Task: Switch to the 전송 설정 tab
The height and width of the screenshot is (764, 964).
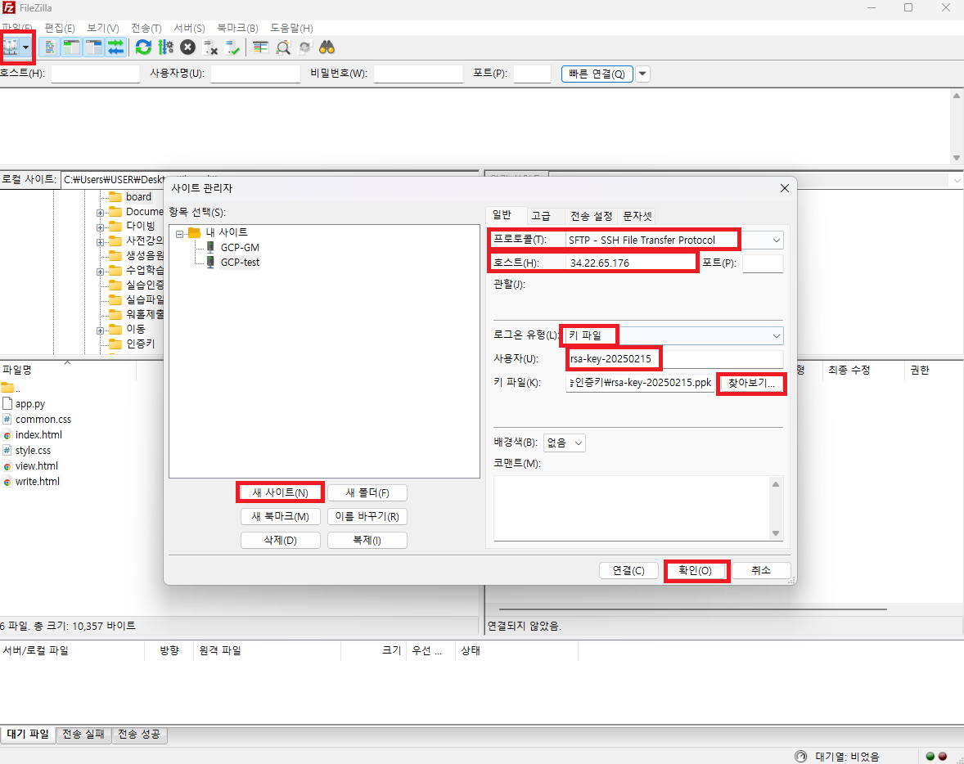Action: [592, 216]
